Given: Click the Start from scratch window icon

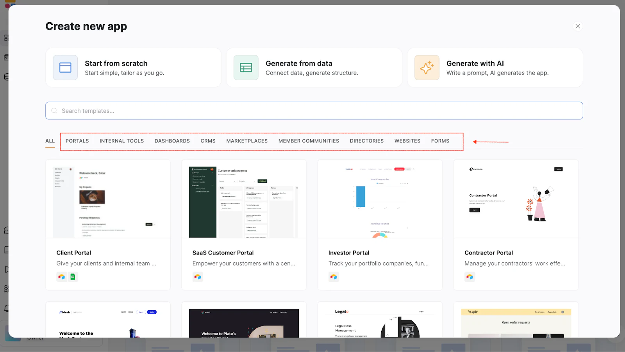Looking at the screenshot, I should 65,68.
